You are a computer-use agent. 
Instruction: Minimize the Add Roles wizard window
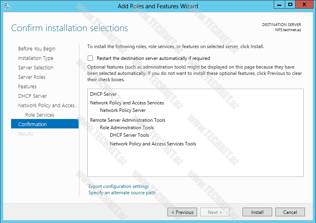279,4
